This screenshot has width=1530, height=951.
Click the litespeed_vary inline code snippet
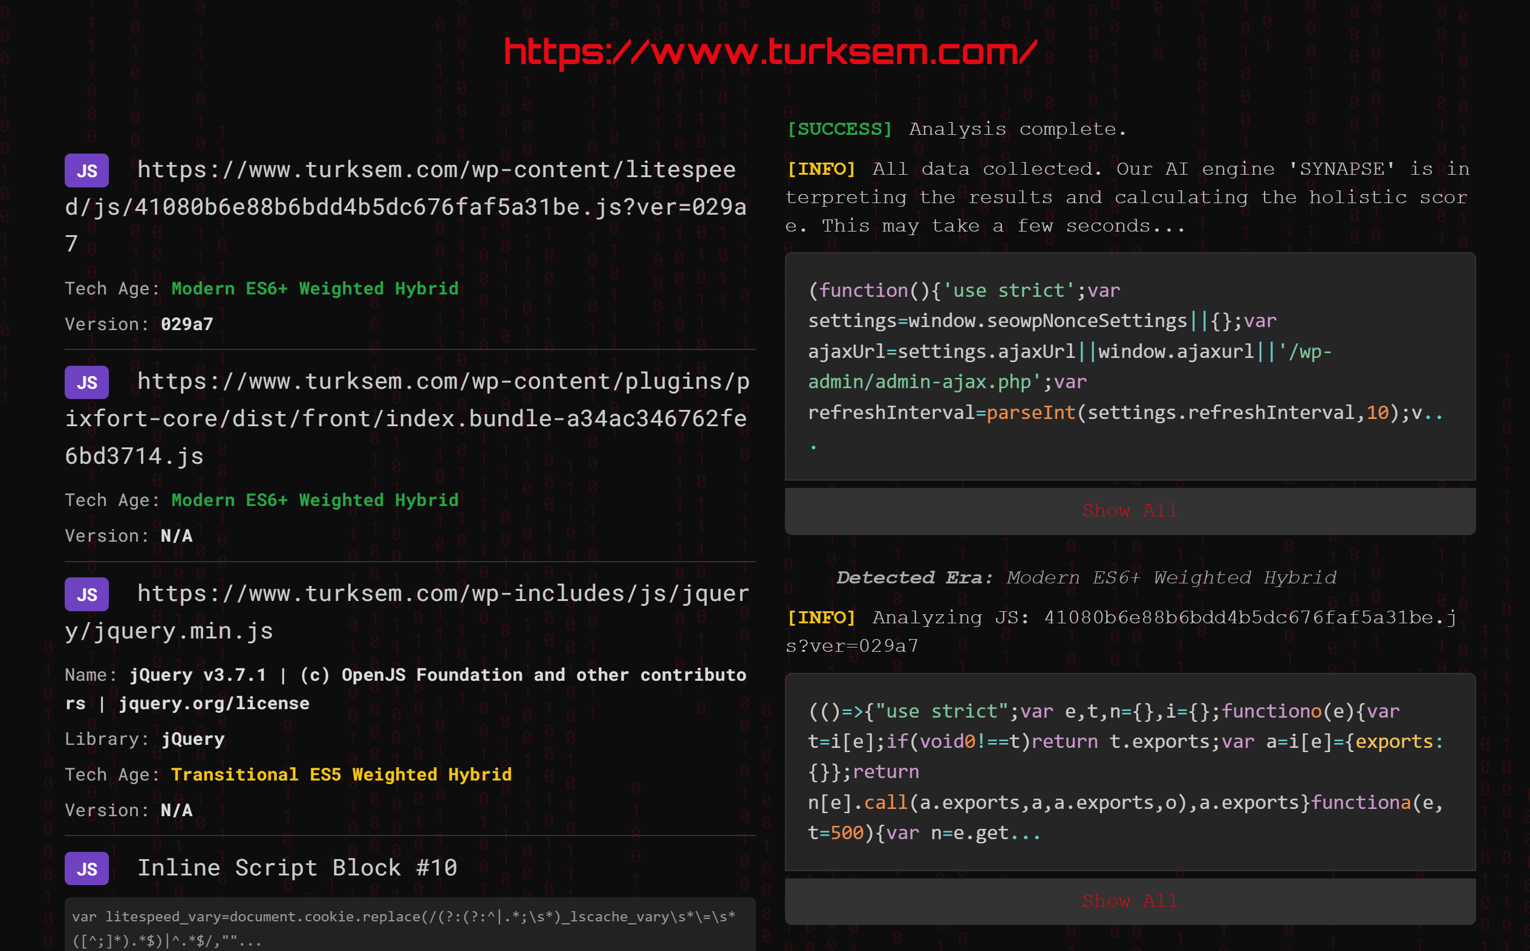tap(410, 924)
